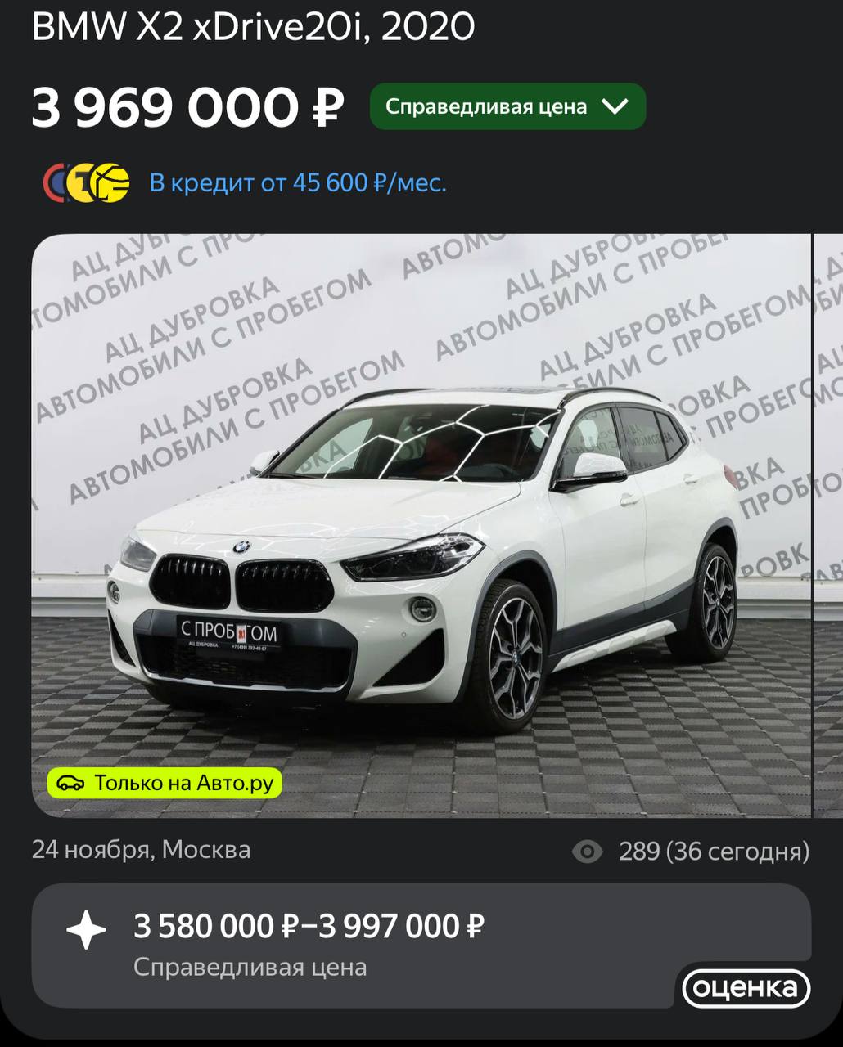Tap the bank logos icon cluster
Screen dimensions: 843x1047
pos(86,182)
